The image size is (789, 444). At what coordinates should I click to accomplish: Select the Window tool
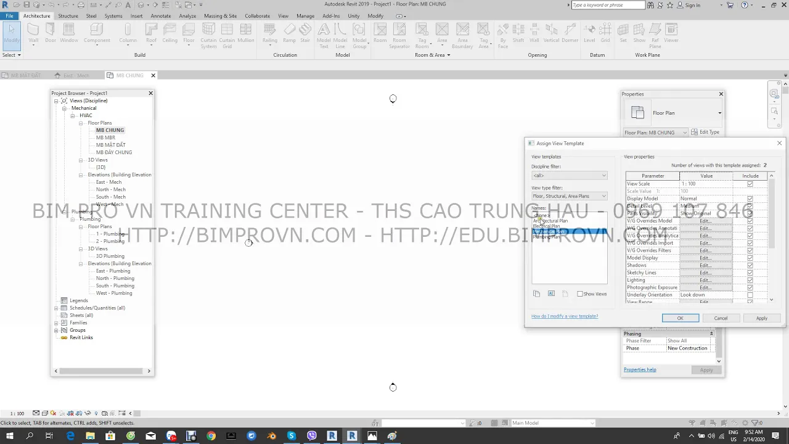pyautogui.click(x=69, y=33)
